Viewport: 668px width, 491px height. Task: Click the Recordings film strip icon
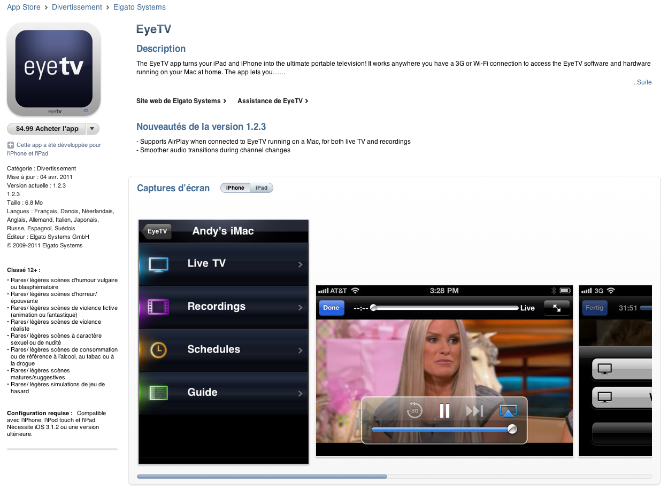pyautogui.click(x=158, y=307)
